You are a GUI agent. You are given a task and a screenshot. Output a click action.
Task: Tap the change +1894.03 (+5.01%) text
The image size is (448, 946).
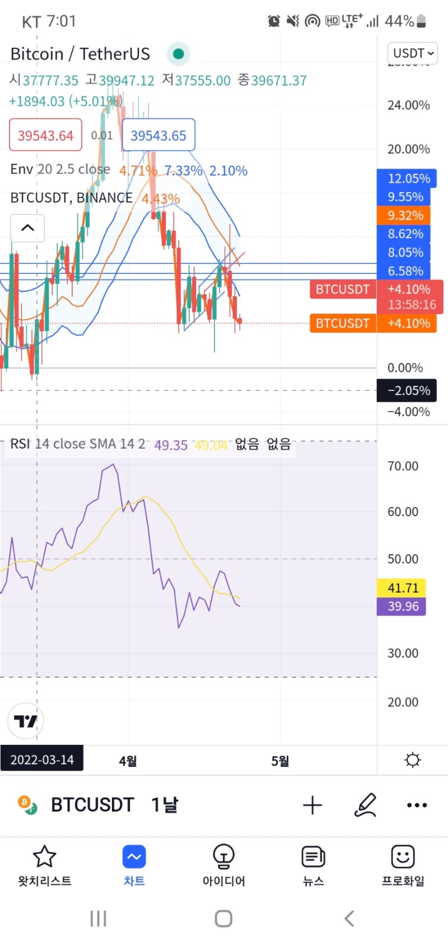tap(65, 101)
